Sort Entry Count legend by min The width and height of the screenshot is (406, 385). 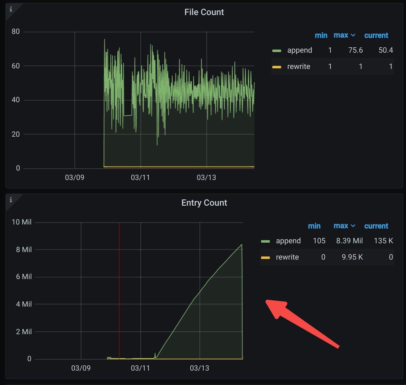[314, 226]
